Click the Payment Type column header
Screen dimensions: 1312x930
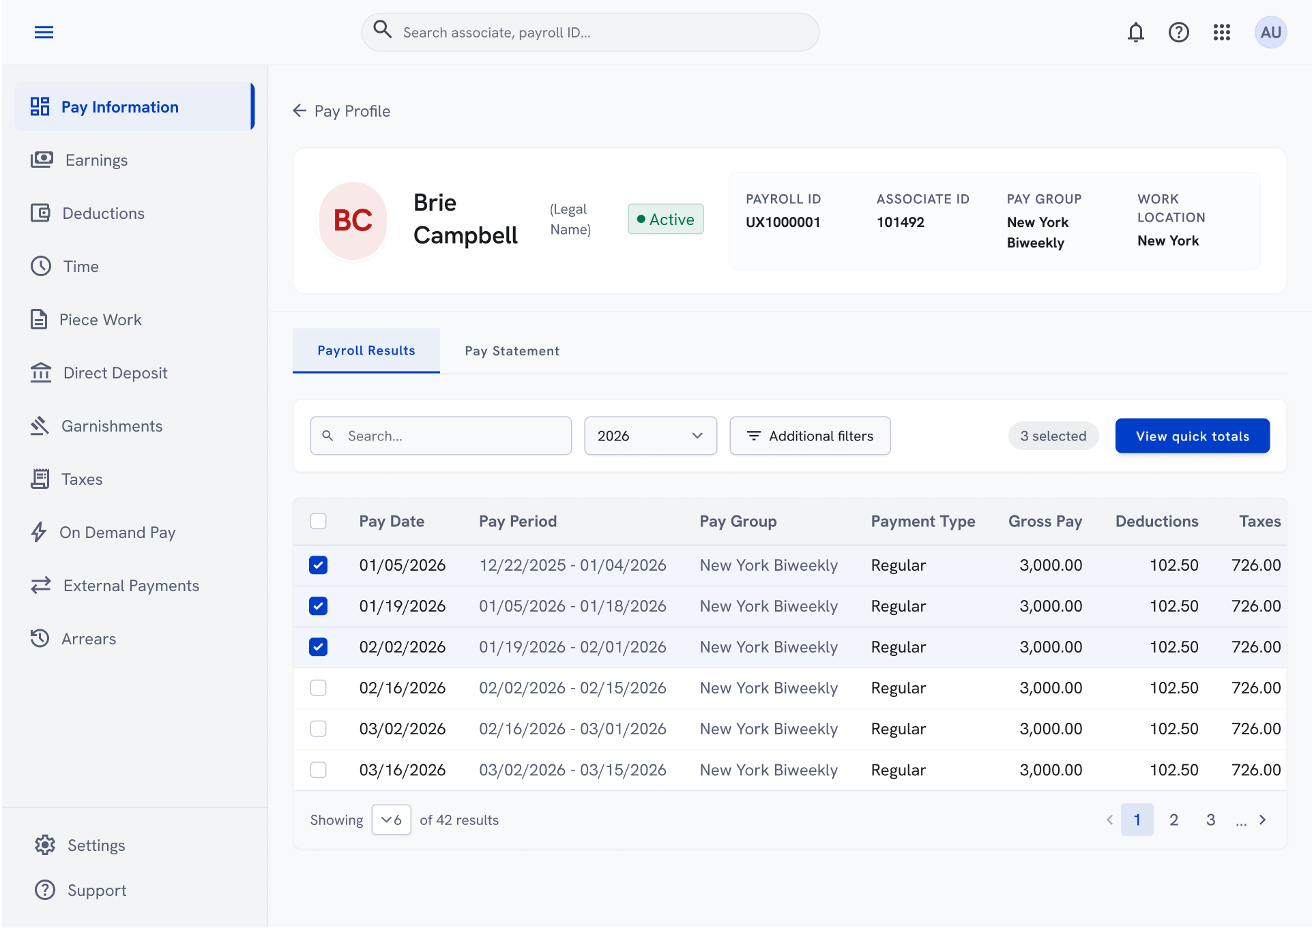(x=922, y=521)
